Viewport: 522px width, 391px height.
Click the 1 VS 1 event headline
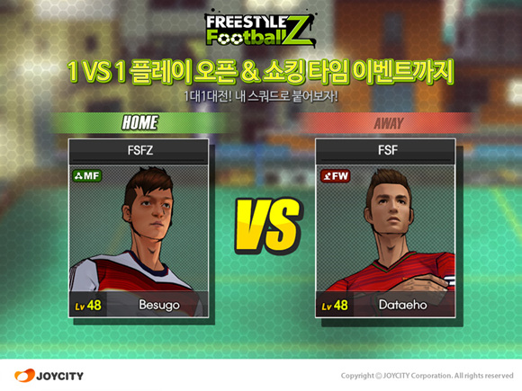pyautogui.click(x=261, y=72)
